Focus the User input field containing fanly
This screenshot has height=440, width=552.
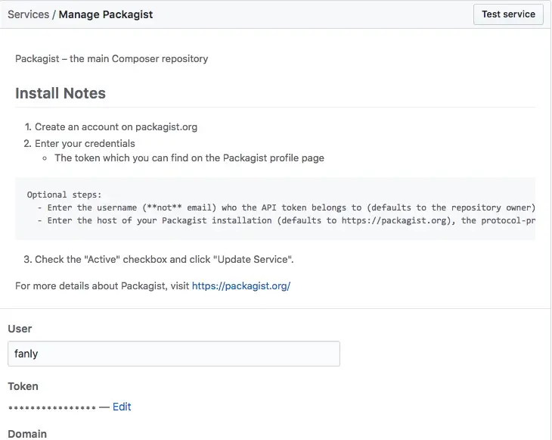point(174,354)
